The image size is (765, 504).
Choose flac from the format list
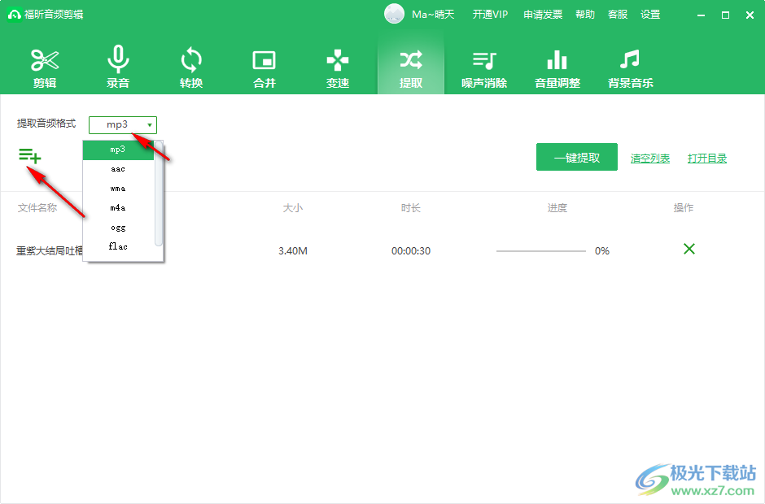pos(118,247)
